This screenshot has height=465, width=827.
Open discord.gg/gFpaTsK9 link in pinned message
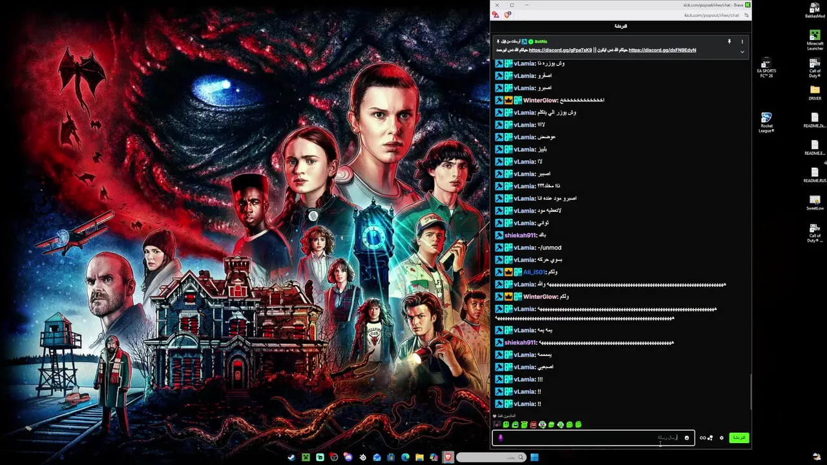point(560,50)
